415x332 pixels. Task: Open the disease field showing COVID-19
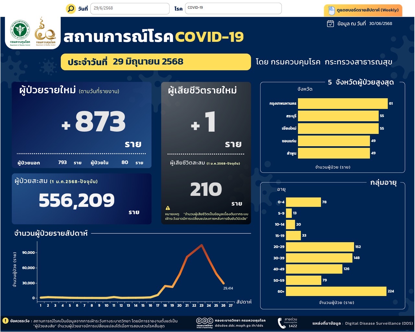coord(233,8)
